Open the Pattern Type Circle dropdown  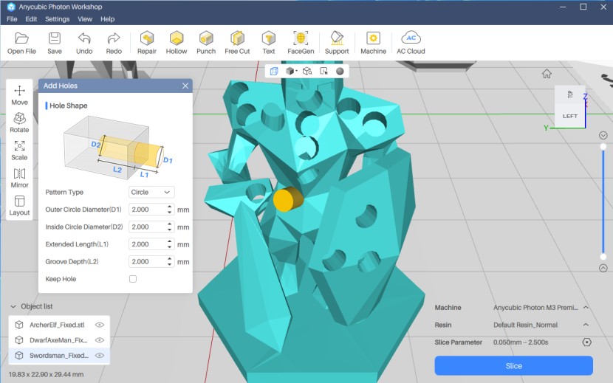click(x=151, y=193)
